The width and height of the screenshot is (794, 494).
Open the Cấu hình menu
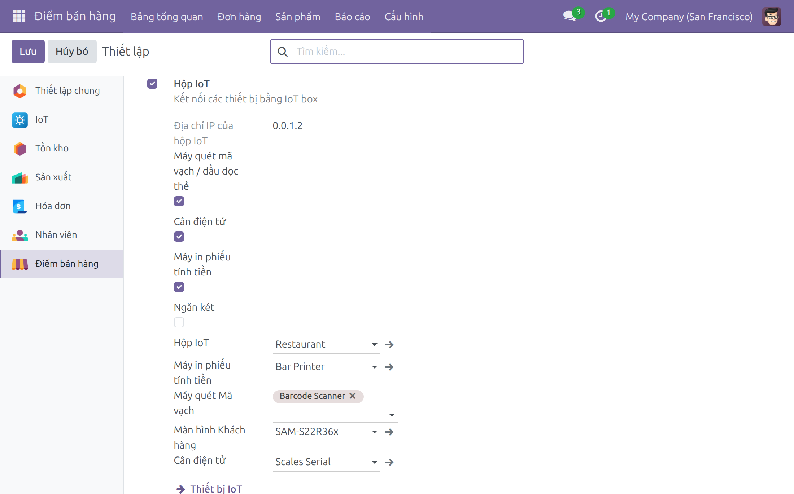(404, 17)
